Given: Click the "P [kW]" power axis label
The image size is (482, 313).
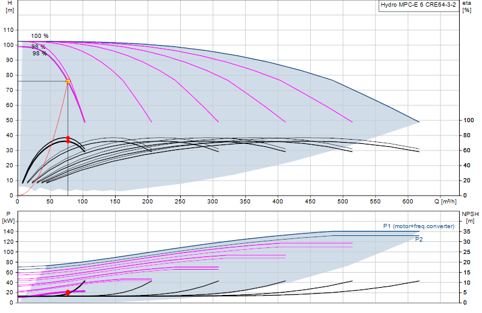Looking at the screenshot, I should (8, 217).
